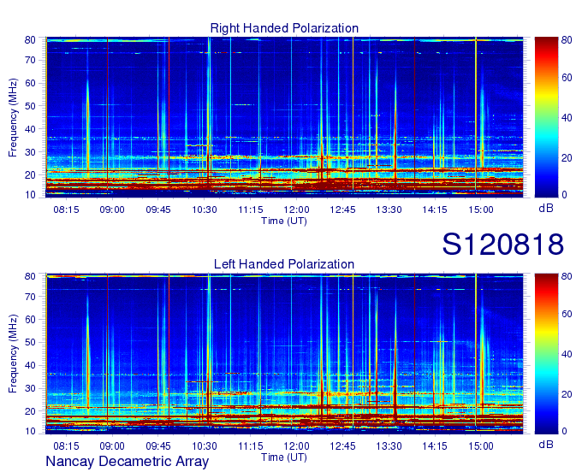
Task: Click the top plot's dB color bar
Action: tap(546, 117)
